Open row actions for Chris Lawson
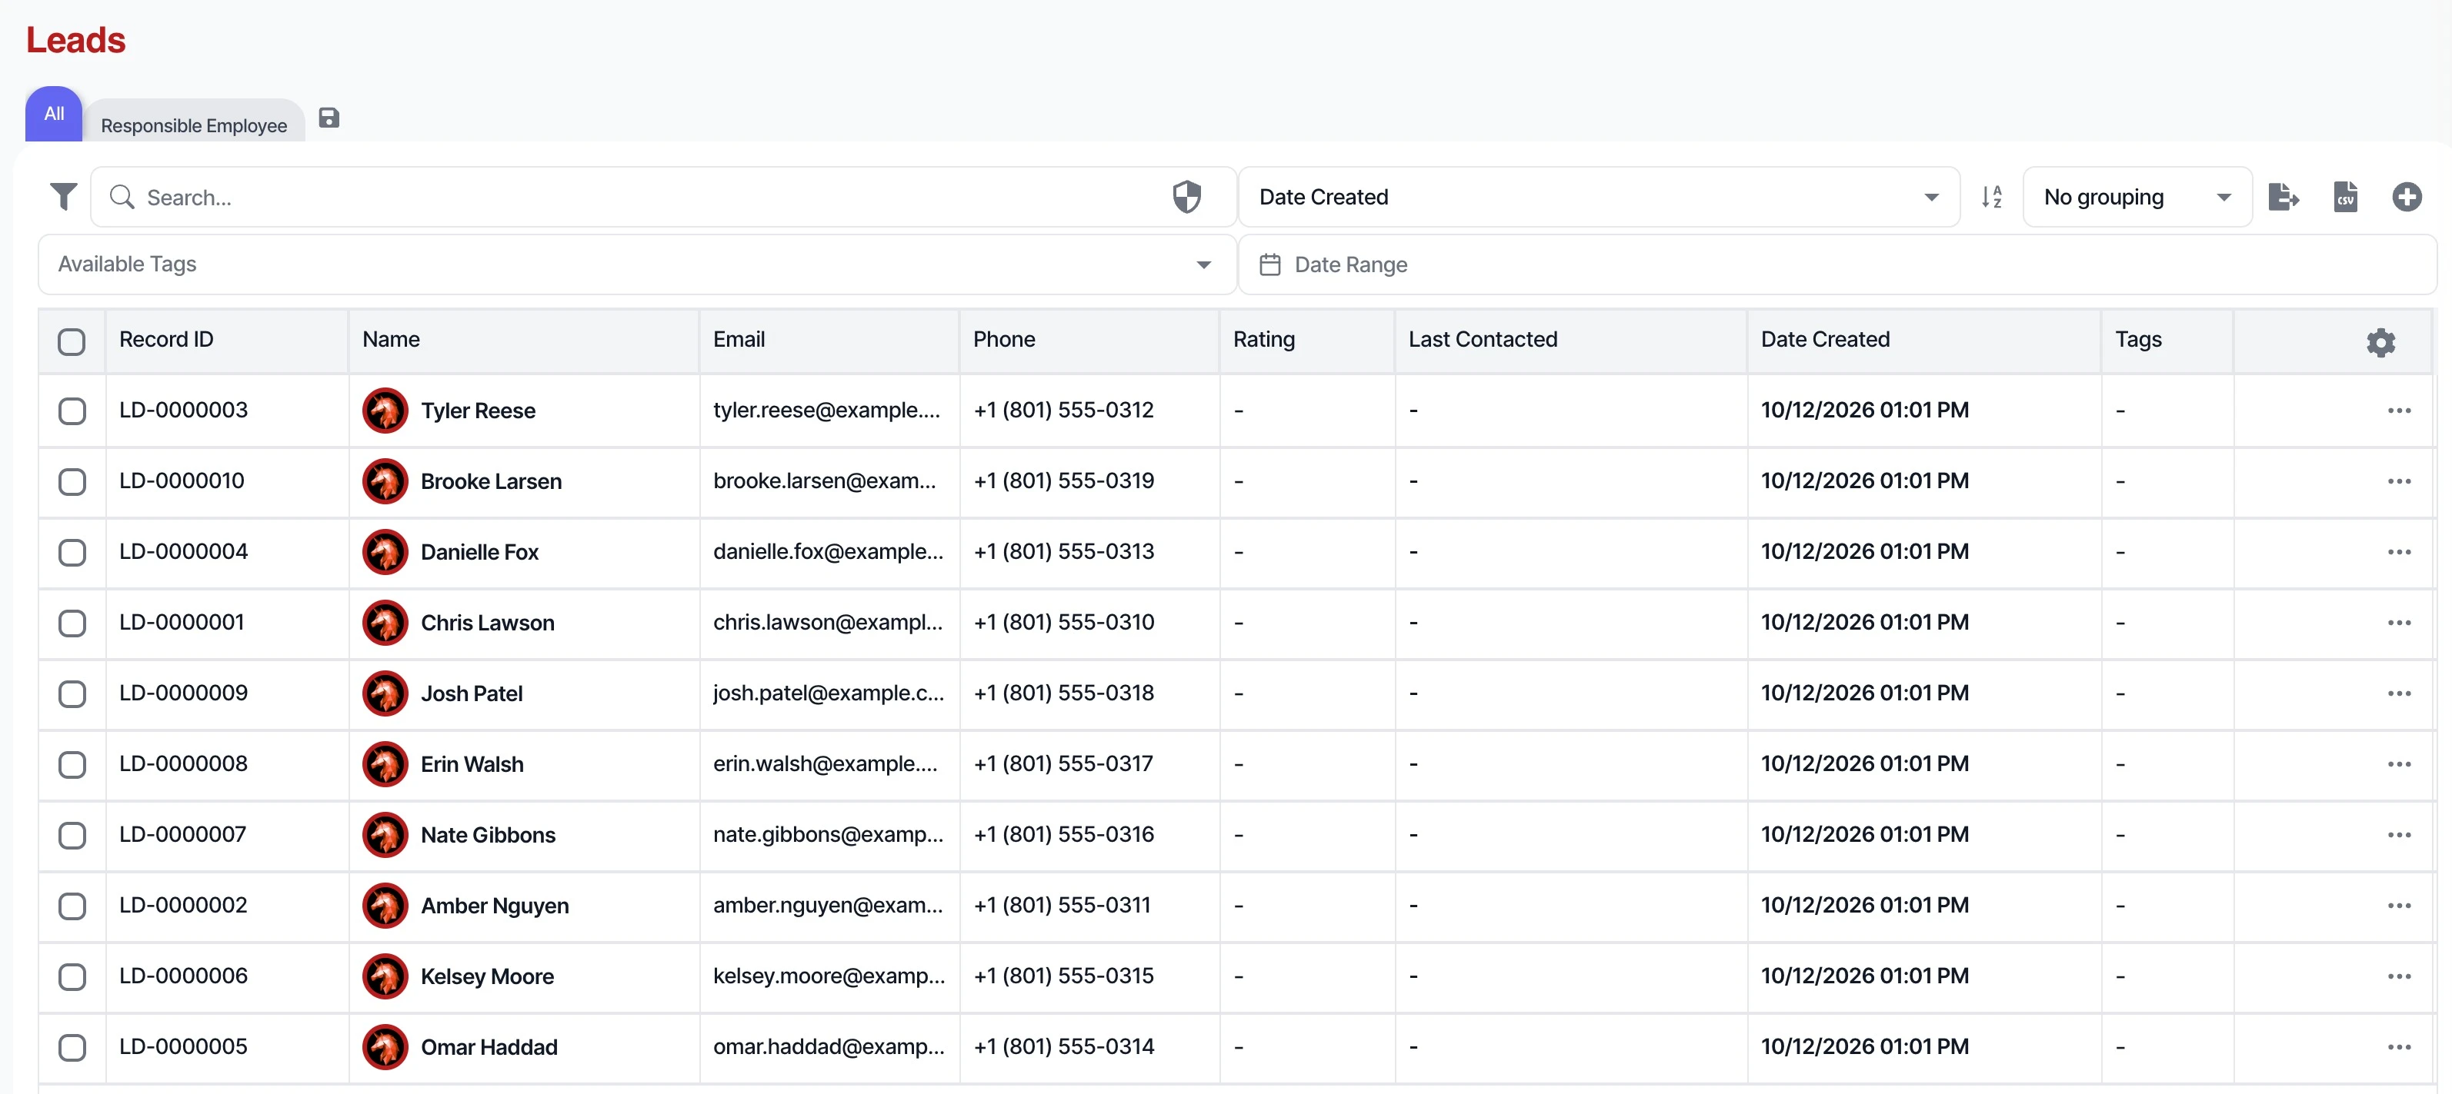 coord(2399,623)
